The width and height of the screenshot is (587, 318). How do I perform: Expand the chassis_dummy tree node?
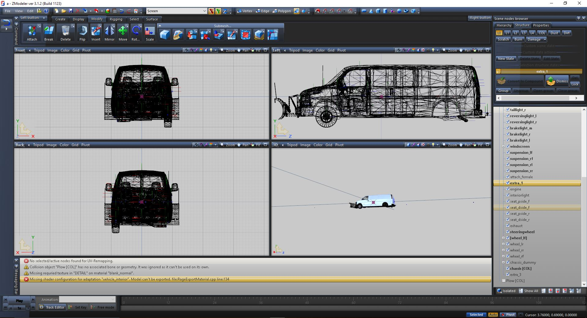pyautogui.click(x=503, y=262)
